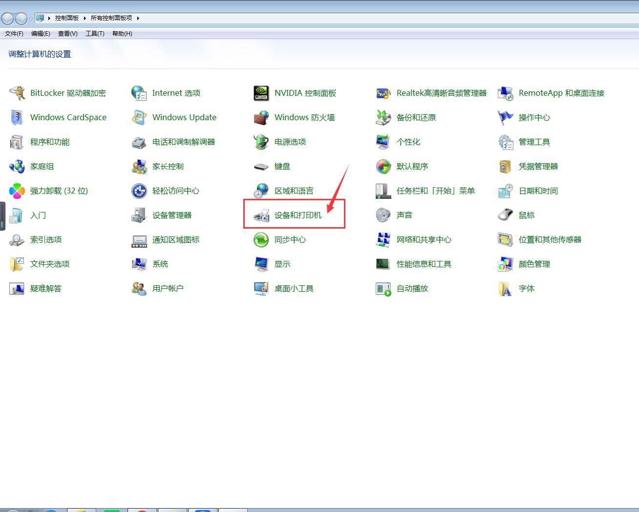639x512 pixels.
Task: Click the Windows 防火墙 brick wall icon
Action: [261, 117]
